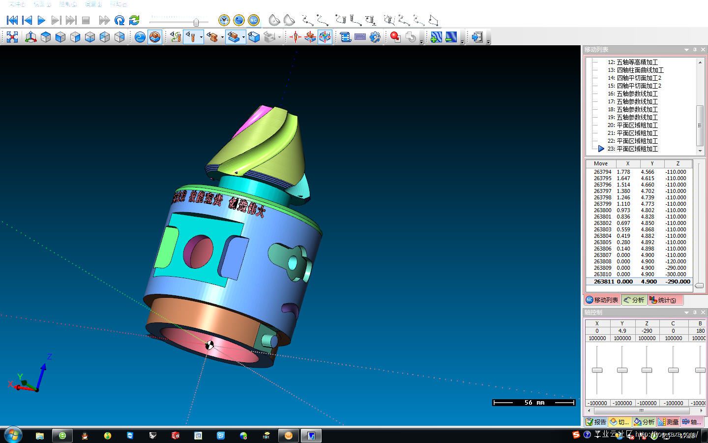
Task: Click the Windows Start button
Action: coord(13,435)
